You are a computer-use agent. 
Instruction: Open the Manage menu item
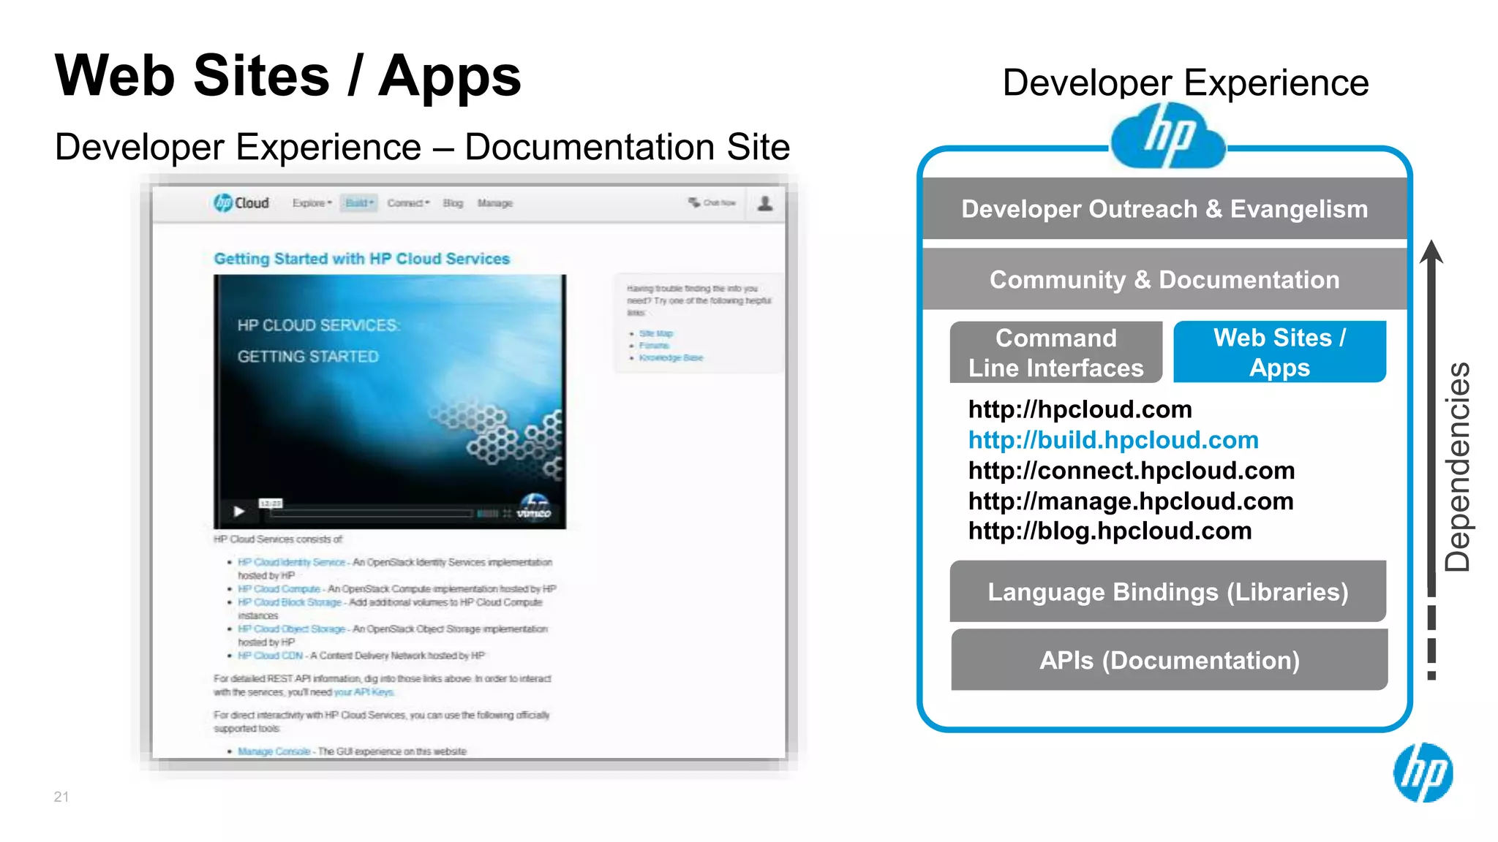(495, 203)
